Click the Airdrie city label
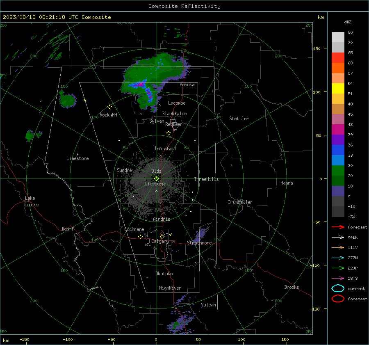This screenshot has width=369, height=345. (x=162, y=219)
